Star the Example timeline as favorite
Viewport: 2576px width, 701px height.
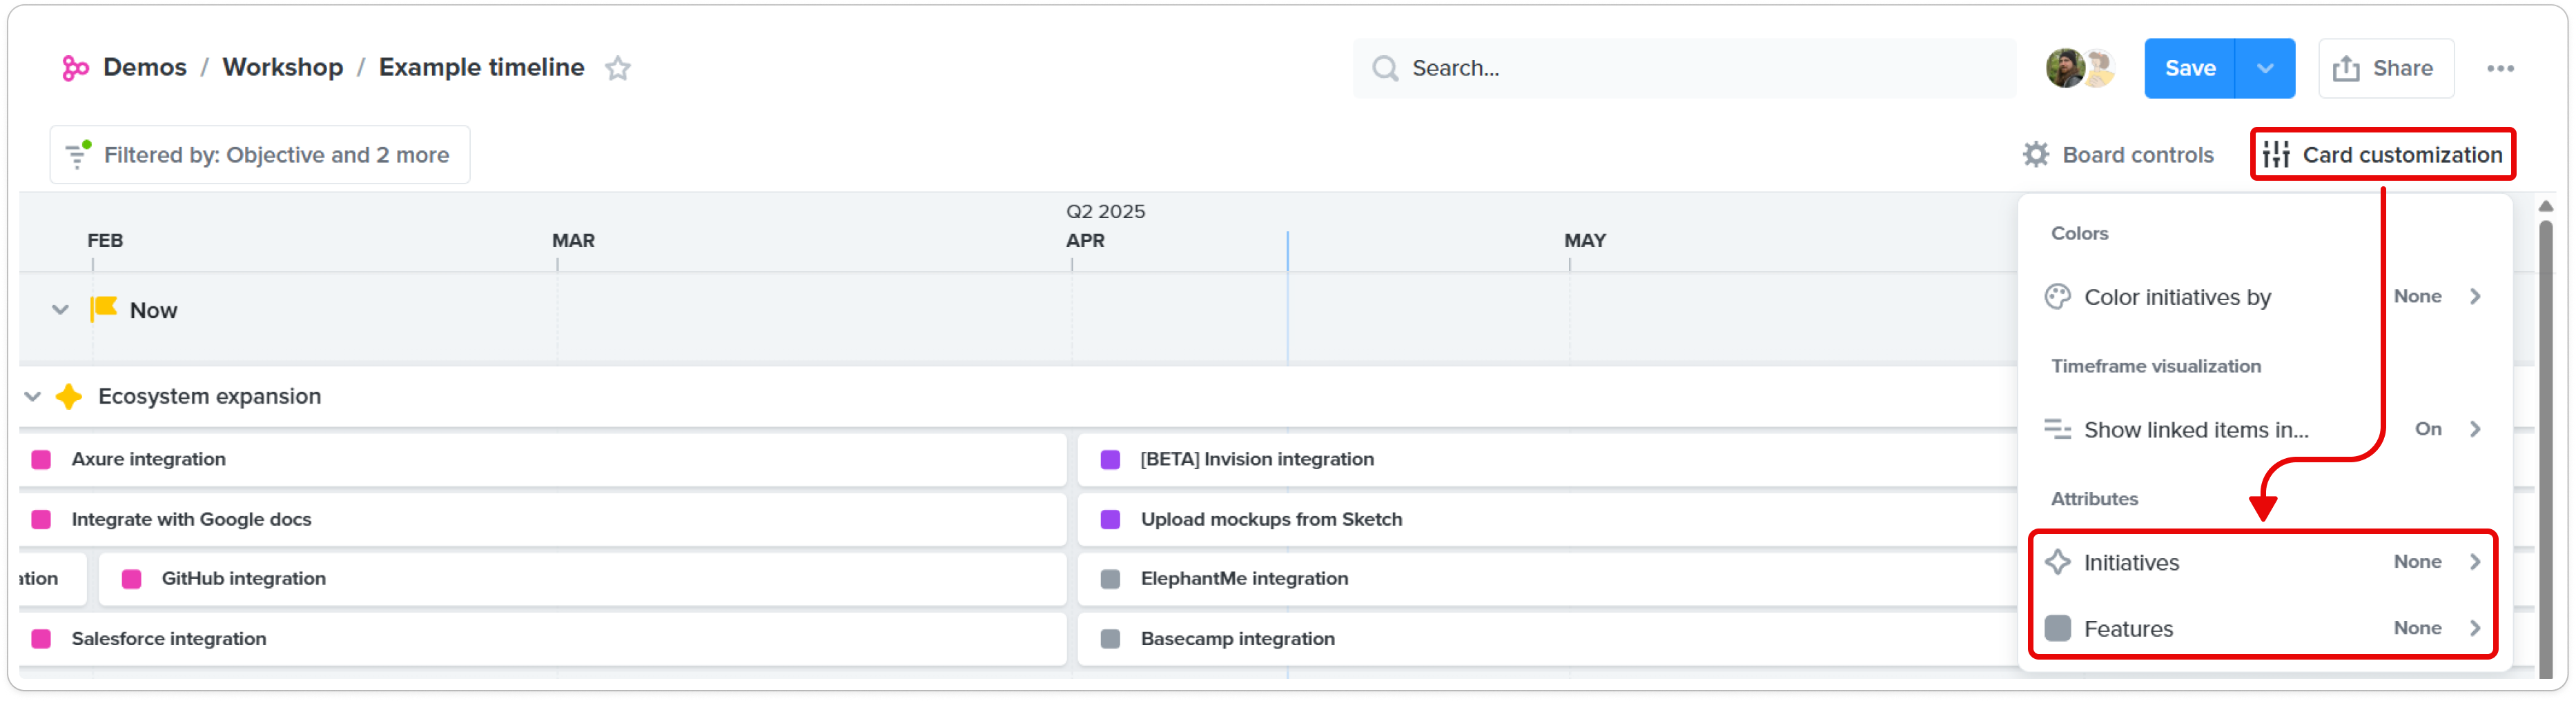tap(618, 68)
